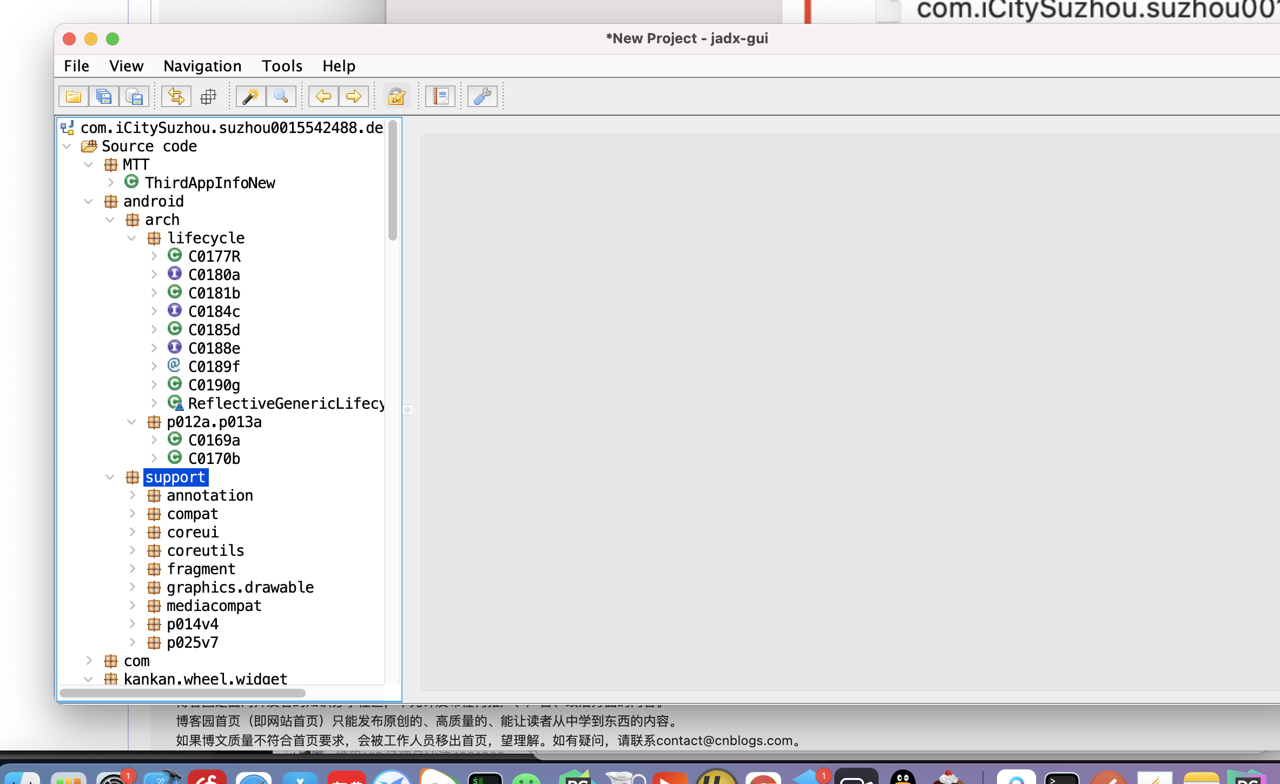This screenshot has width=1280, height=784.
Task: Select the coreui package
Action: pos(192,532)
